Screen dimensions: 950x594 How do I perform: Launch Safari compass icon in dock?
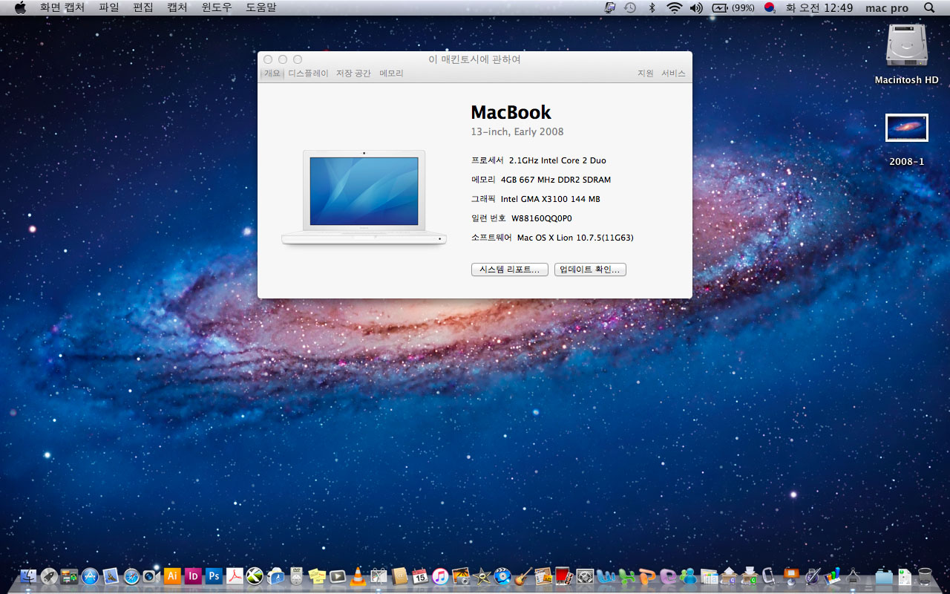132,575
